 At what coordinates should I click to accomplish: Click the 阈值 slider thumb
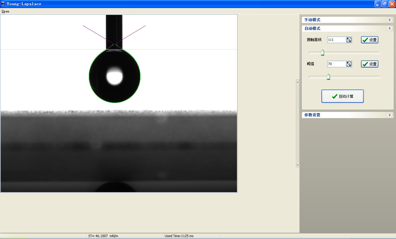328,77
